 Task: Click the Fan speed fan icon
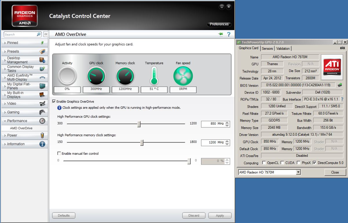click(x=183, y=76)
